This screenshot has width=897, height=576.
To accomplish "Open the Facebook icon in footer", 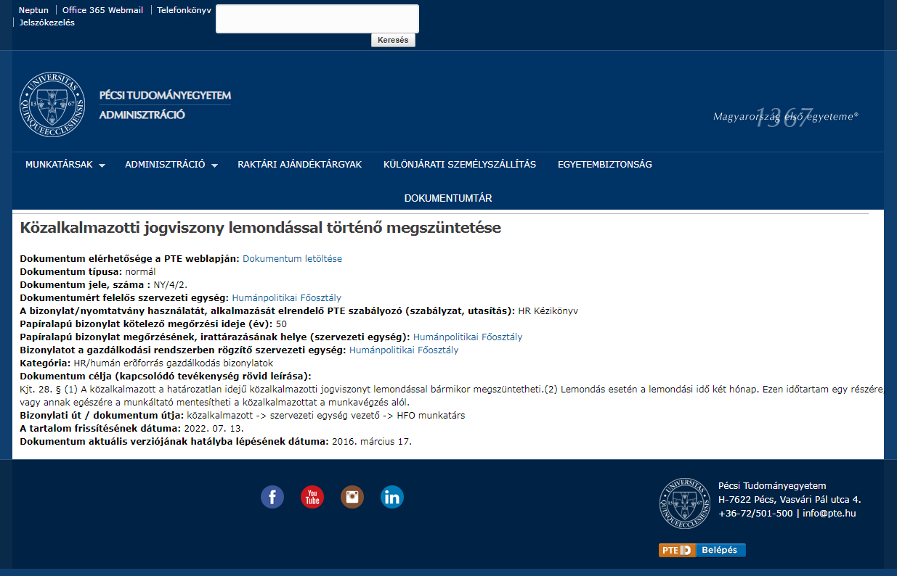I will 272,497.
